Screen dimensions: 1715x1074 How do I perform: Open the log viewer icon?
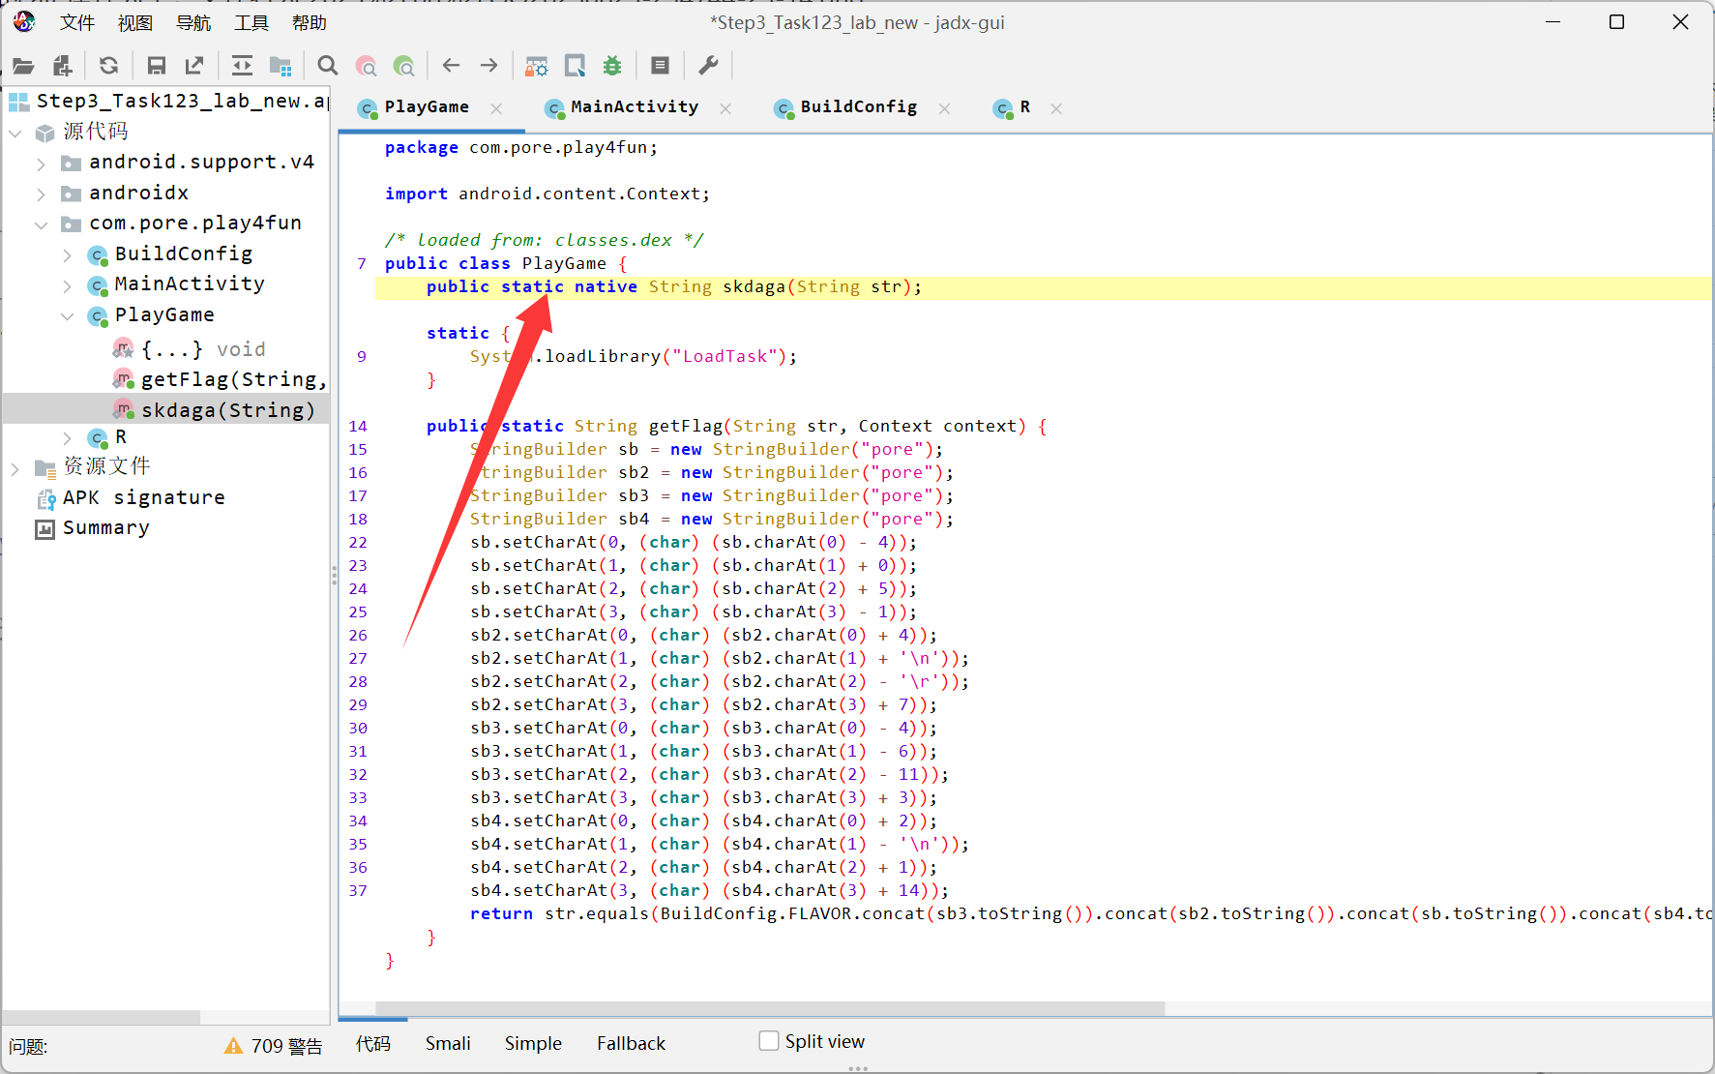(661, 66)
